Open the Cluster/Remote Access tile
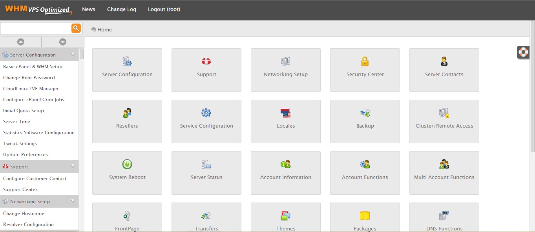 point(444,122)
